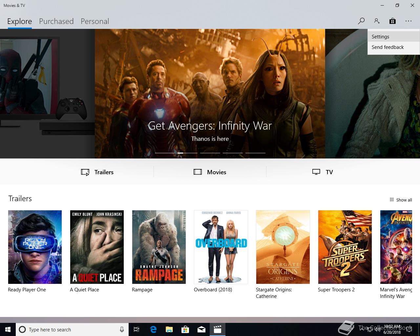Open the A Quiet Place poster
Viewport: 420px width, 336px height.
coord(97,247)
